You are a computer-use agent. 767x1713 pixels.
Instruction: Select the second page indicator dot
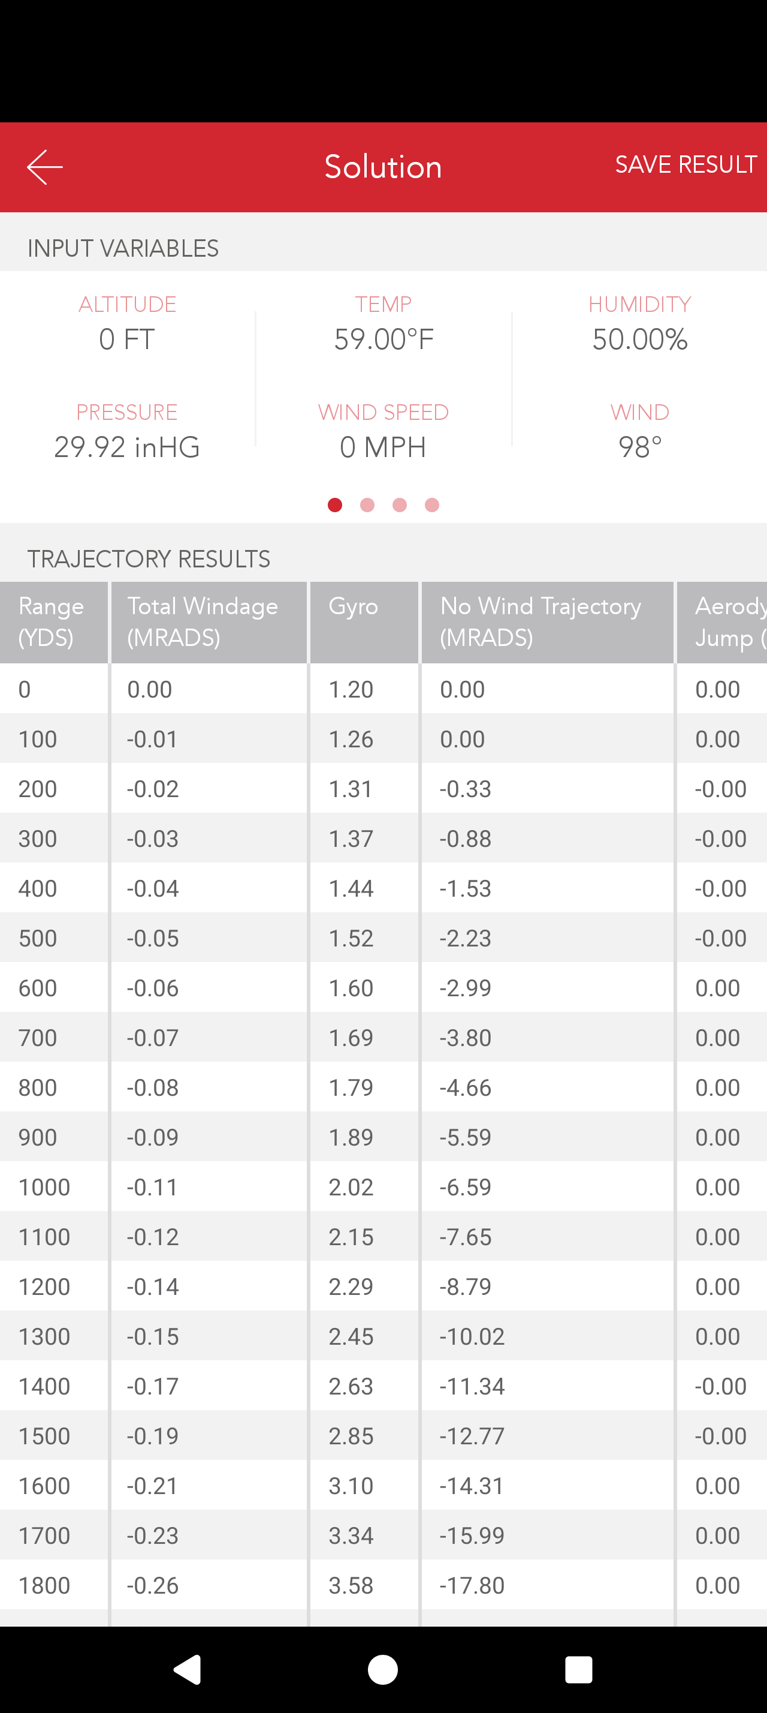click(x=367, y=506)
